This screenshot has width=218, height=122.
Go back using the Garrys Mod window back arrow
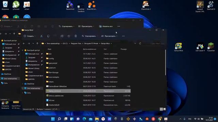click(24, 43)
